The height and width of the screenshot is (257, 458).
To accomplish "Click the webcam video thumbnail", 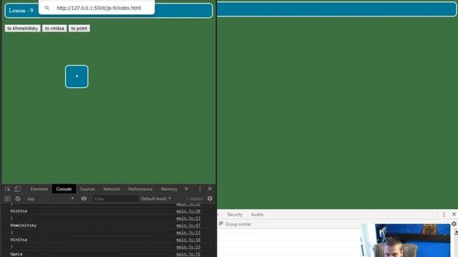I will coord(406,241).
